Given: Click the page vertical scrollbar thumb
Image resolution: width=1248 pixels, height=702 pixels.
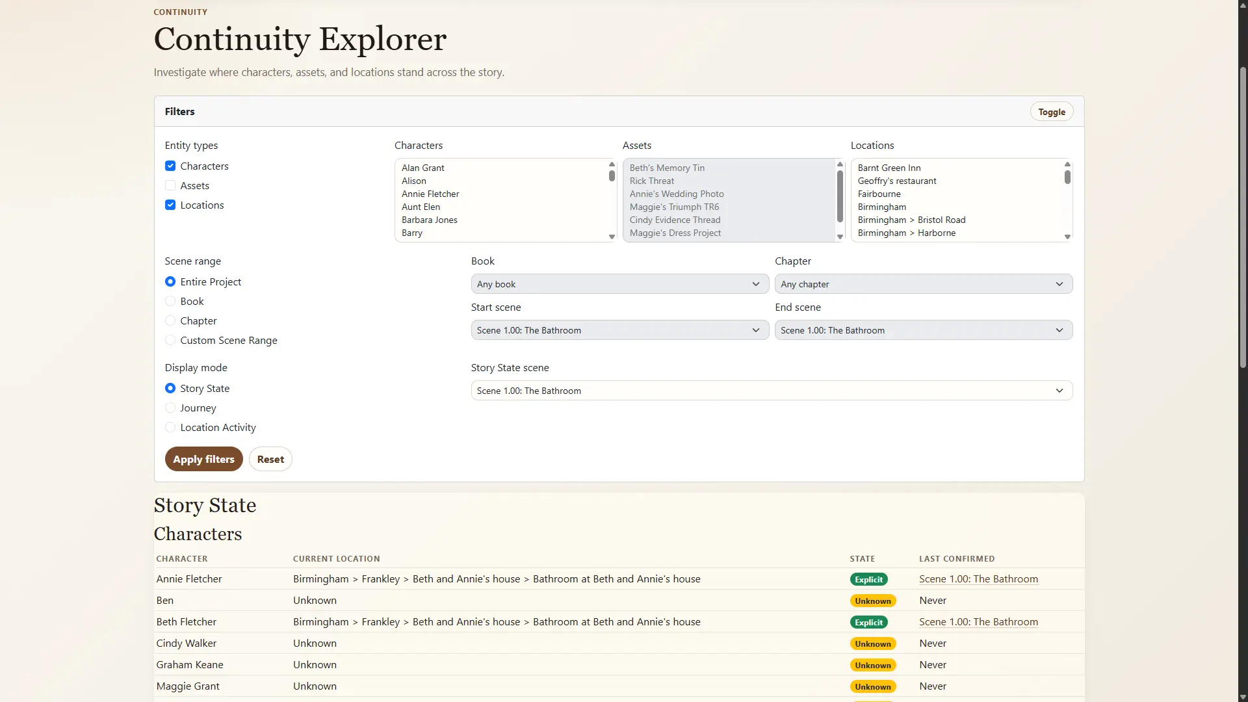Looking at the screenshot, I should pyautogui.click(x=1243, y=218).
